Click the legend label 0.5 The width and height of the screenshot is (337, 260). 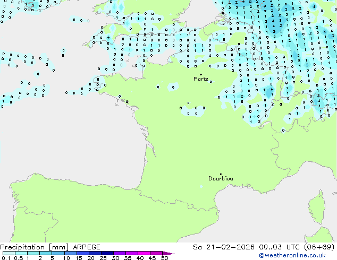click(x=19, y=258)
